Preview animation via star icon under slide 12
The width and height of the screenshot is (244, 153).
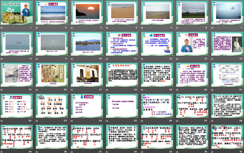point(142,59)
